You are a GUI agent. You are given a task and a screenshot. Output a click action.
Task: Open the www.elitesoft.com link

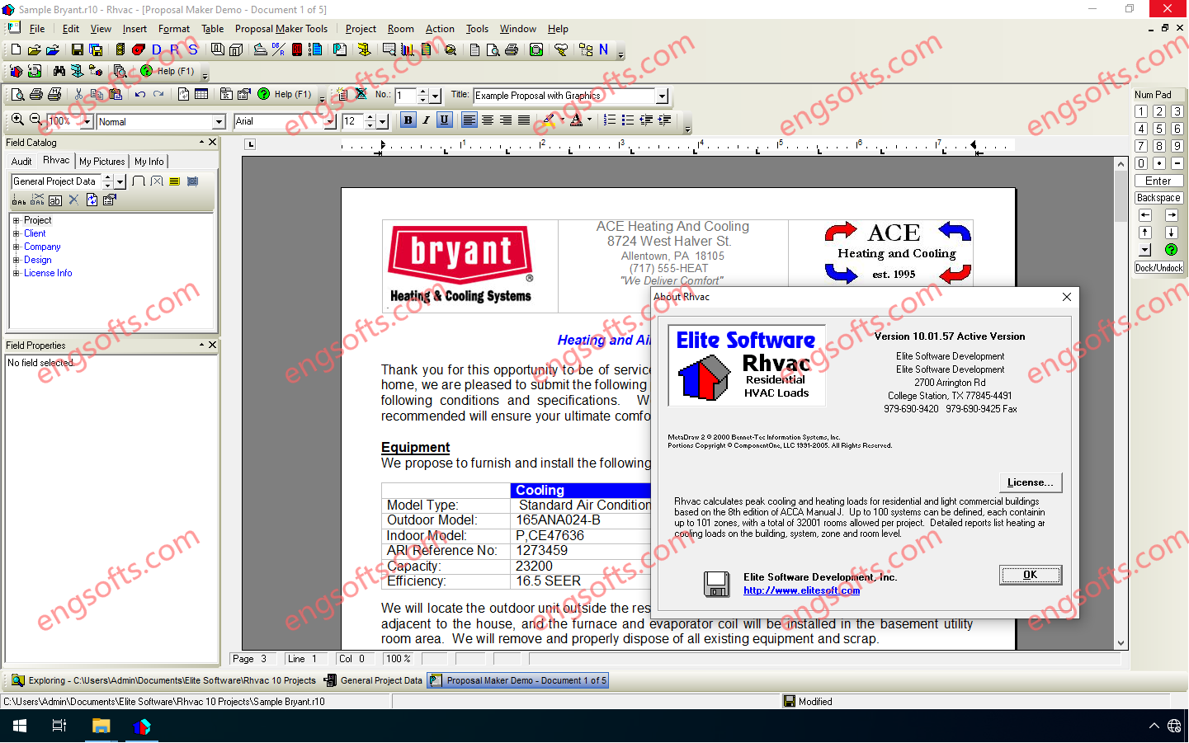[801, 590]
